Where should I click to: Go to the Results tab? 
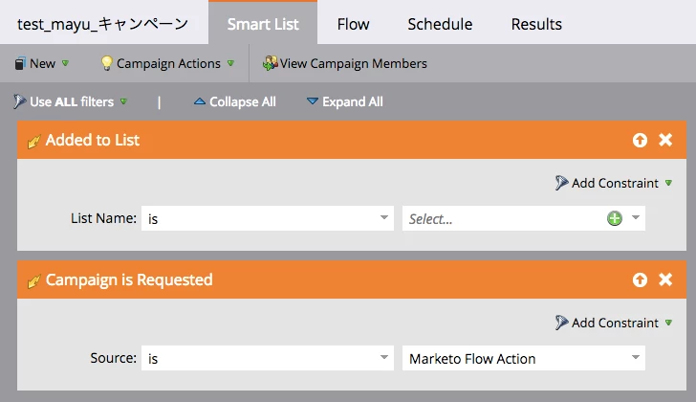(x=536, y=23)
